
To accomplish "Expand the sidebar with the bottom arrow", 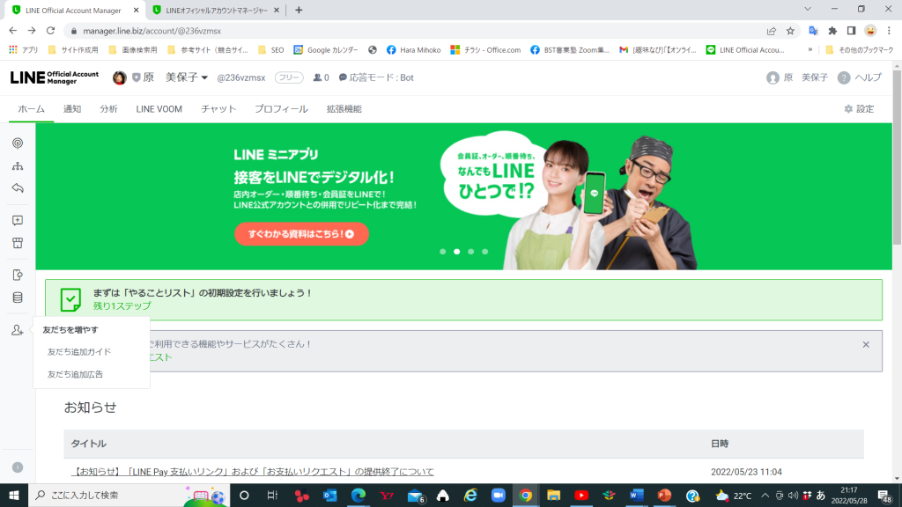I will 18,467.
